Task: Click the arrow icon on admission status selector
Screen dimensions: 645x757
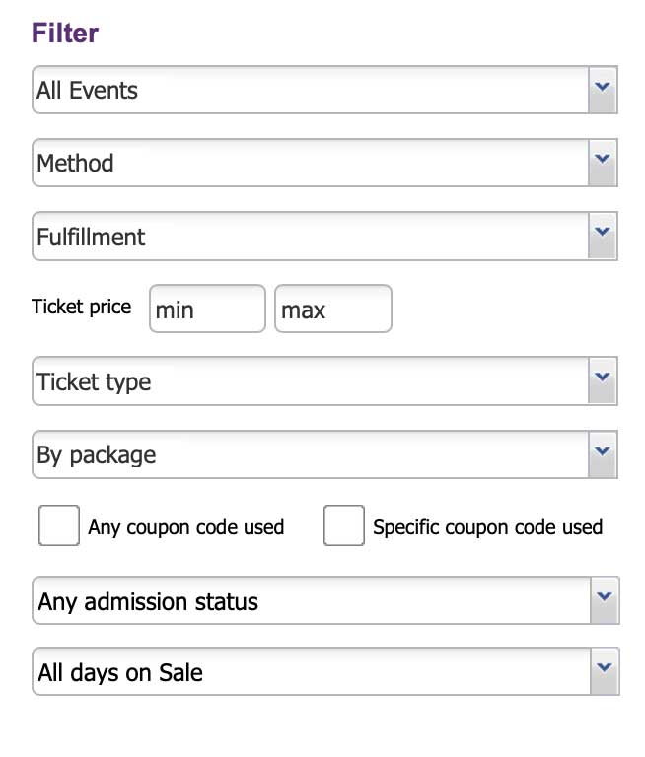Action: pyautogui.click(x=605, y=600)
